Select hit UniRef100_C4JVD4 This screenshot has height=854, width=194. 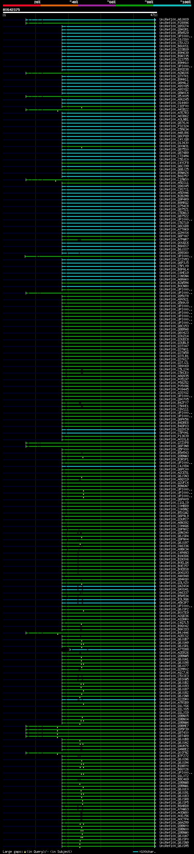(x=174, y=466)
